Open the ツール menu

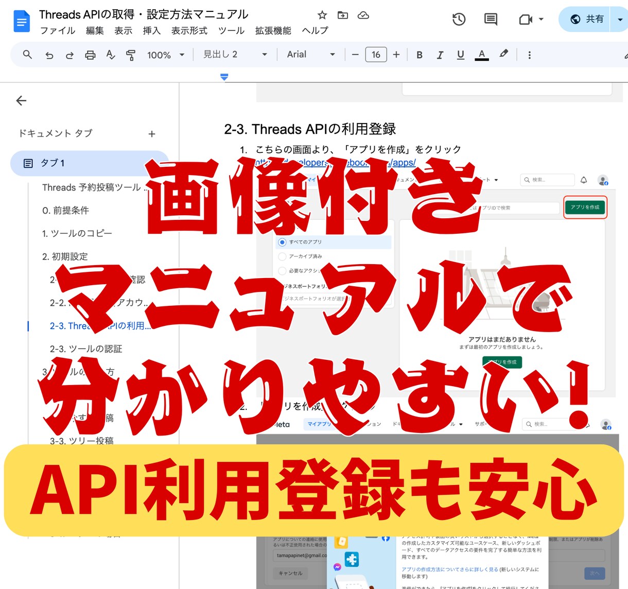231,31
